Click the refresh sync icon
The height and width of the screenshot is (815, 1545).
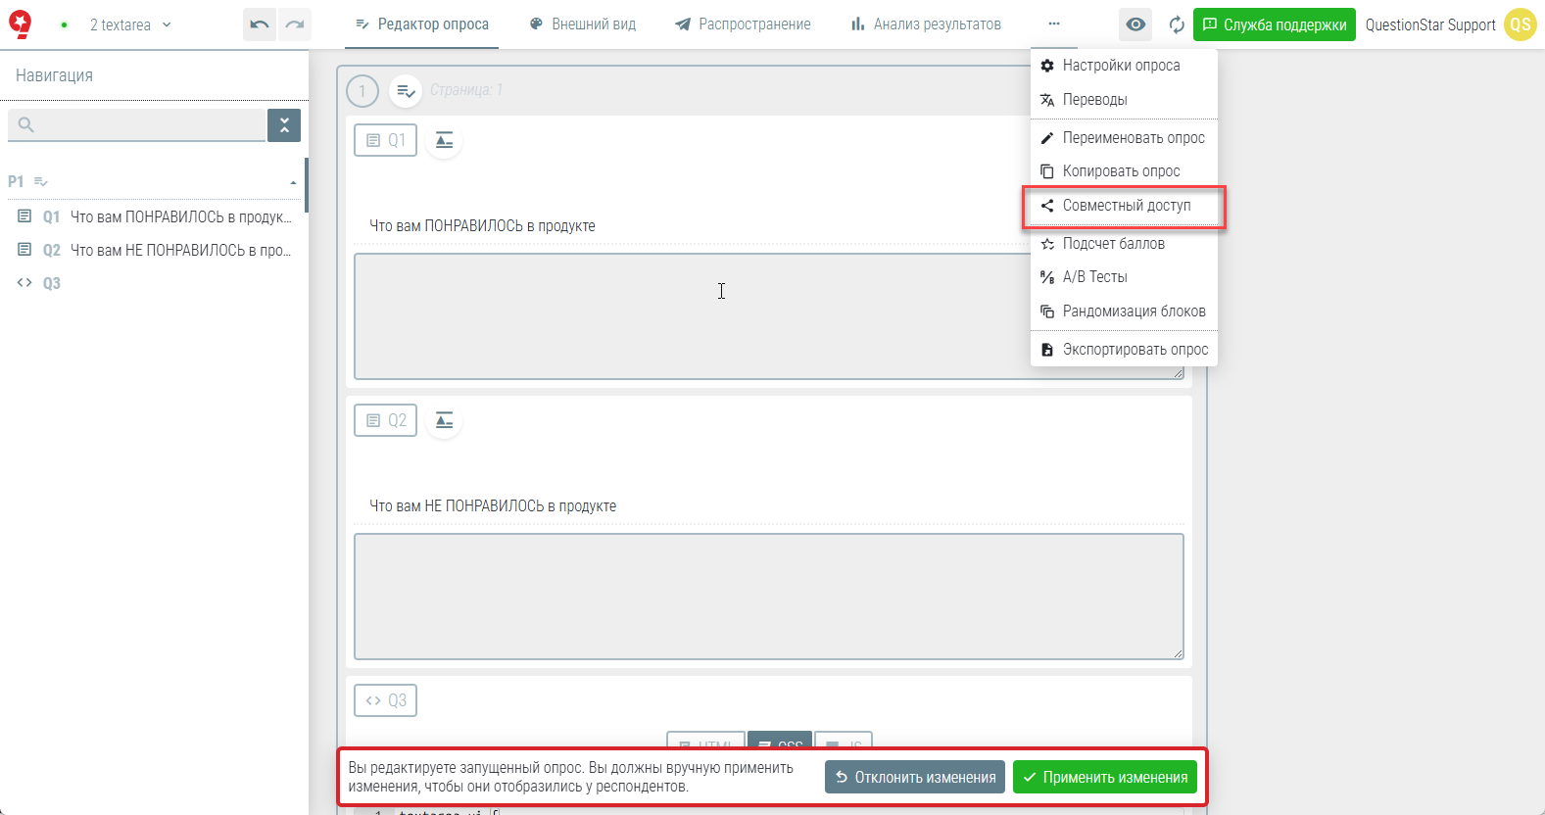pos(1176,24)
